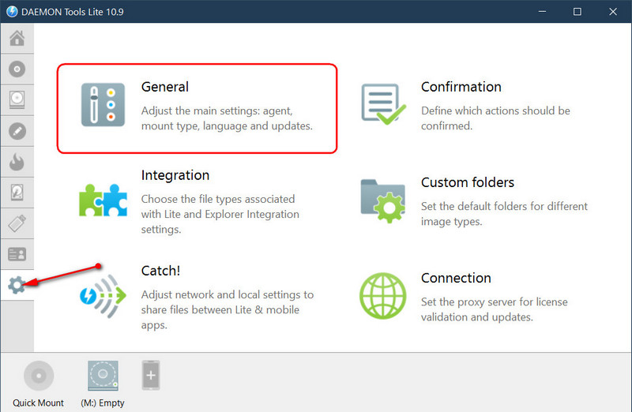Click text 'Set the default folders for different'
Screen dimensions: 632x412
tap(504, 206)
